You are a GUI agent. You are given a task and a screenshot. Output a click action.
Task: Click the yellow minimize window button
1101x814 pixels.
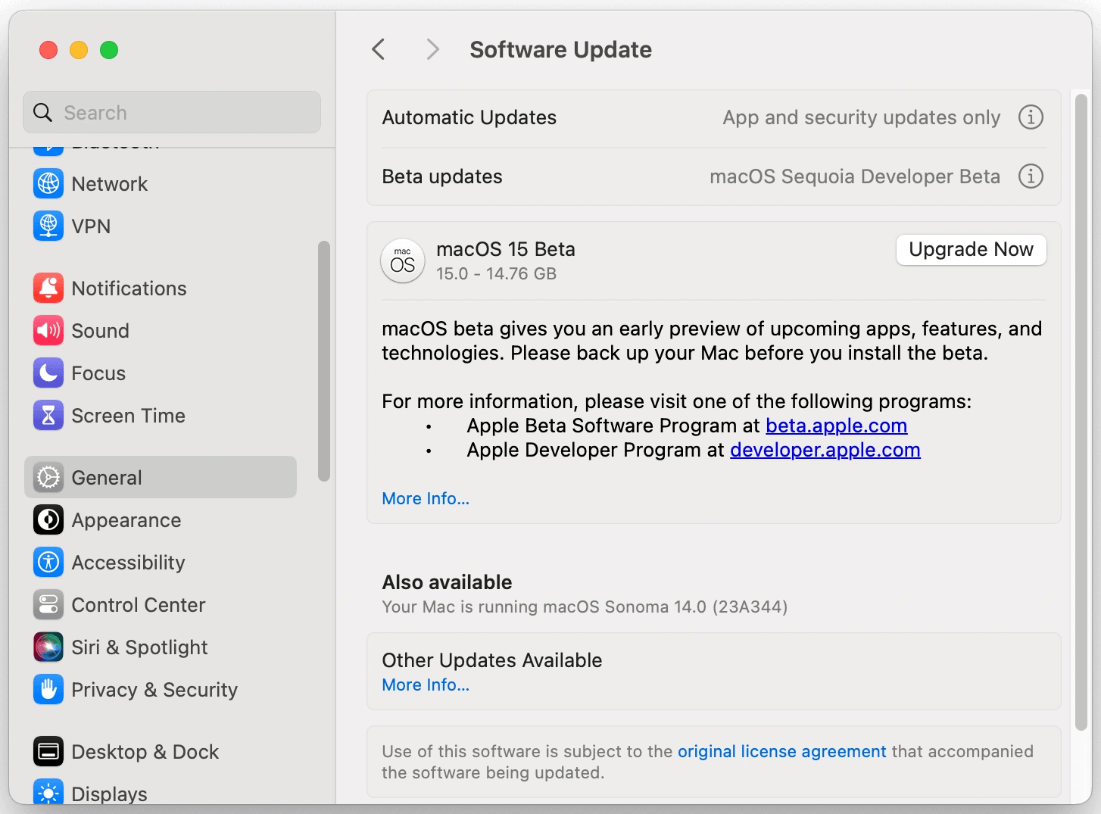pos(79,50)
